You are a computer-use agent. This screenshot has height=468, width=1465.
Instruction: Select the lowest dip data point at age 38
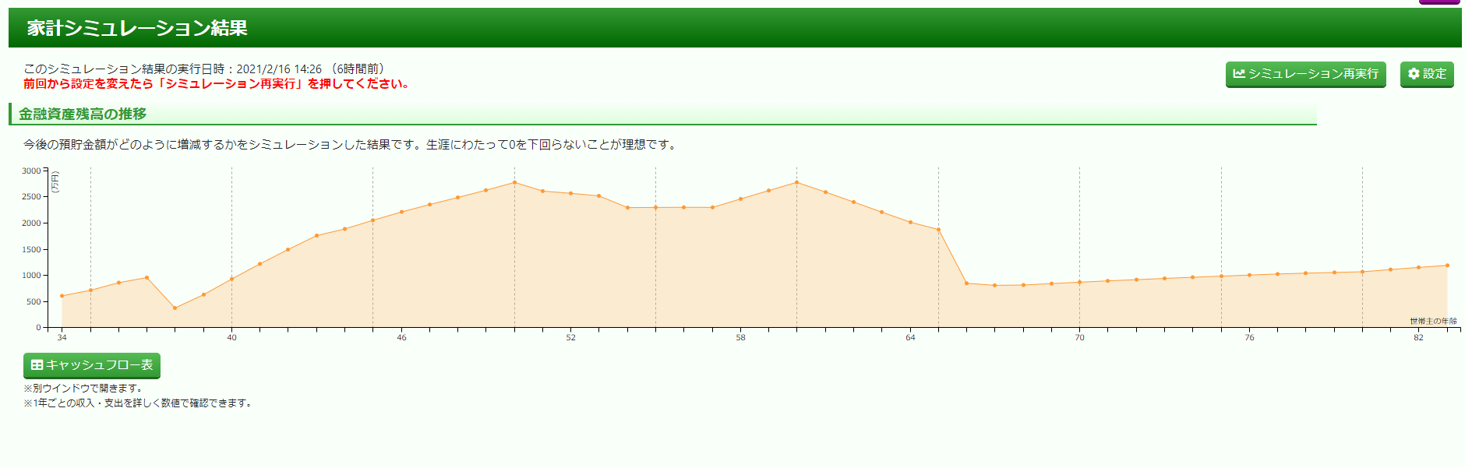(175, 308)
